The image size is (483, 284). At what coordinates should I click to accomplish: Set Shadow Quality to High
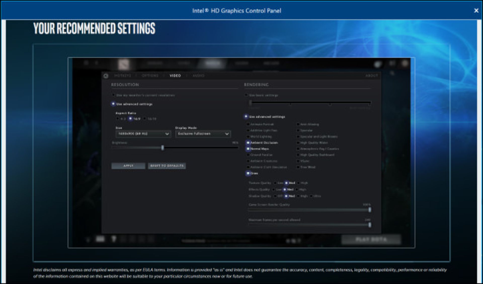click(299, 196)
